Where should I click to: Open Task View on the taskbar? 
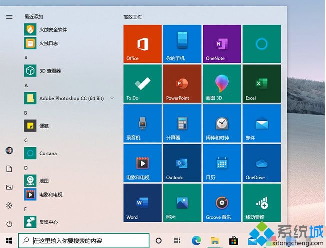[x=177, y=241]
